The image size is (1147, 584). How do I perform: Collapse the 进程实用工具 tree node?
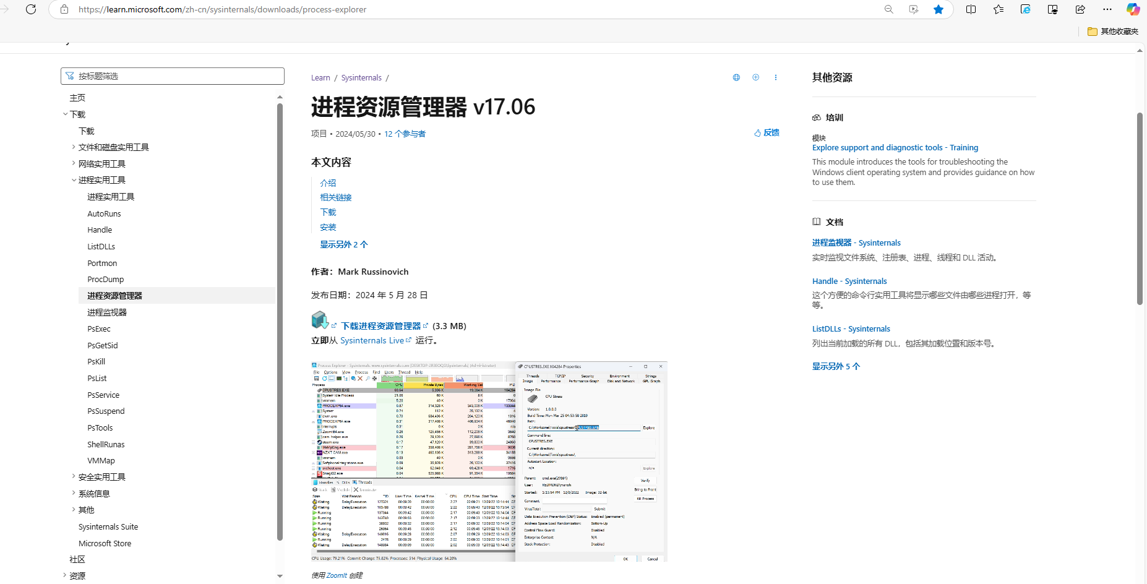click(x=74, y=180)
